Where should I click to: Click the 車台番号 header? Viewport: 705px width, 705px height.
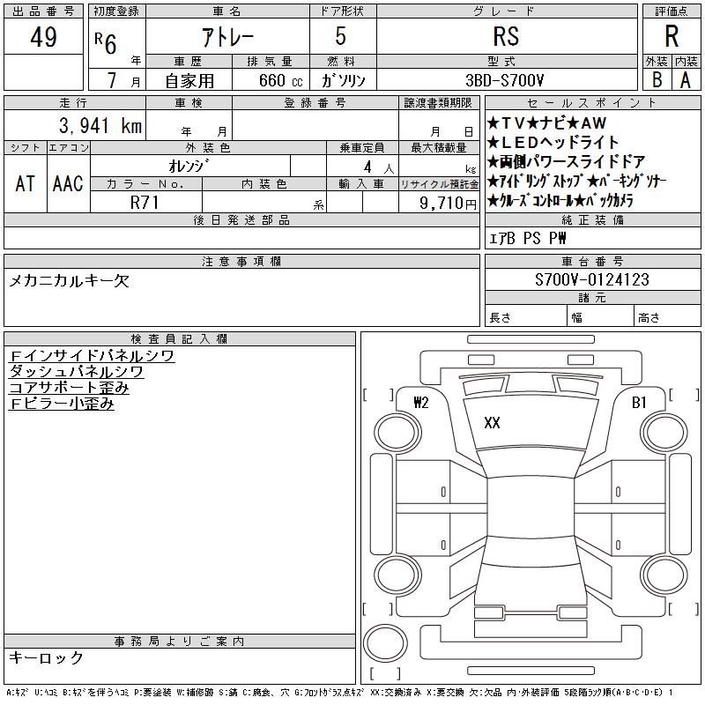[592, 261]
